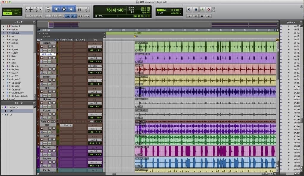Select zoom preset 1
This screenshot has height=176, width=304.
point(27,16)
